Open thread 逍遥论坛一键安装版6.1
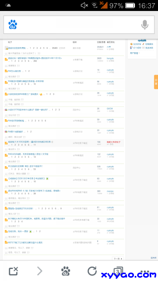This screenshot has width=158, height=281. pos(35,58)
